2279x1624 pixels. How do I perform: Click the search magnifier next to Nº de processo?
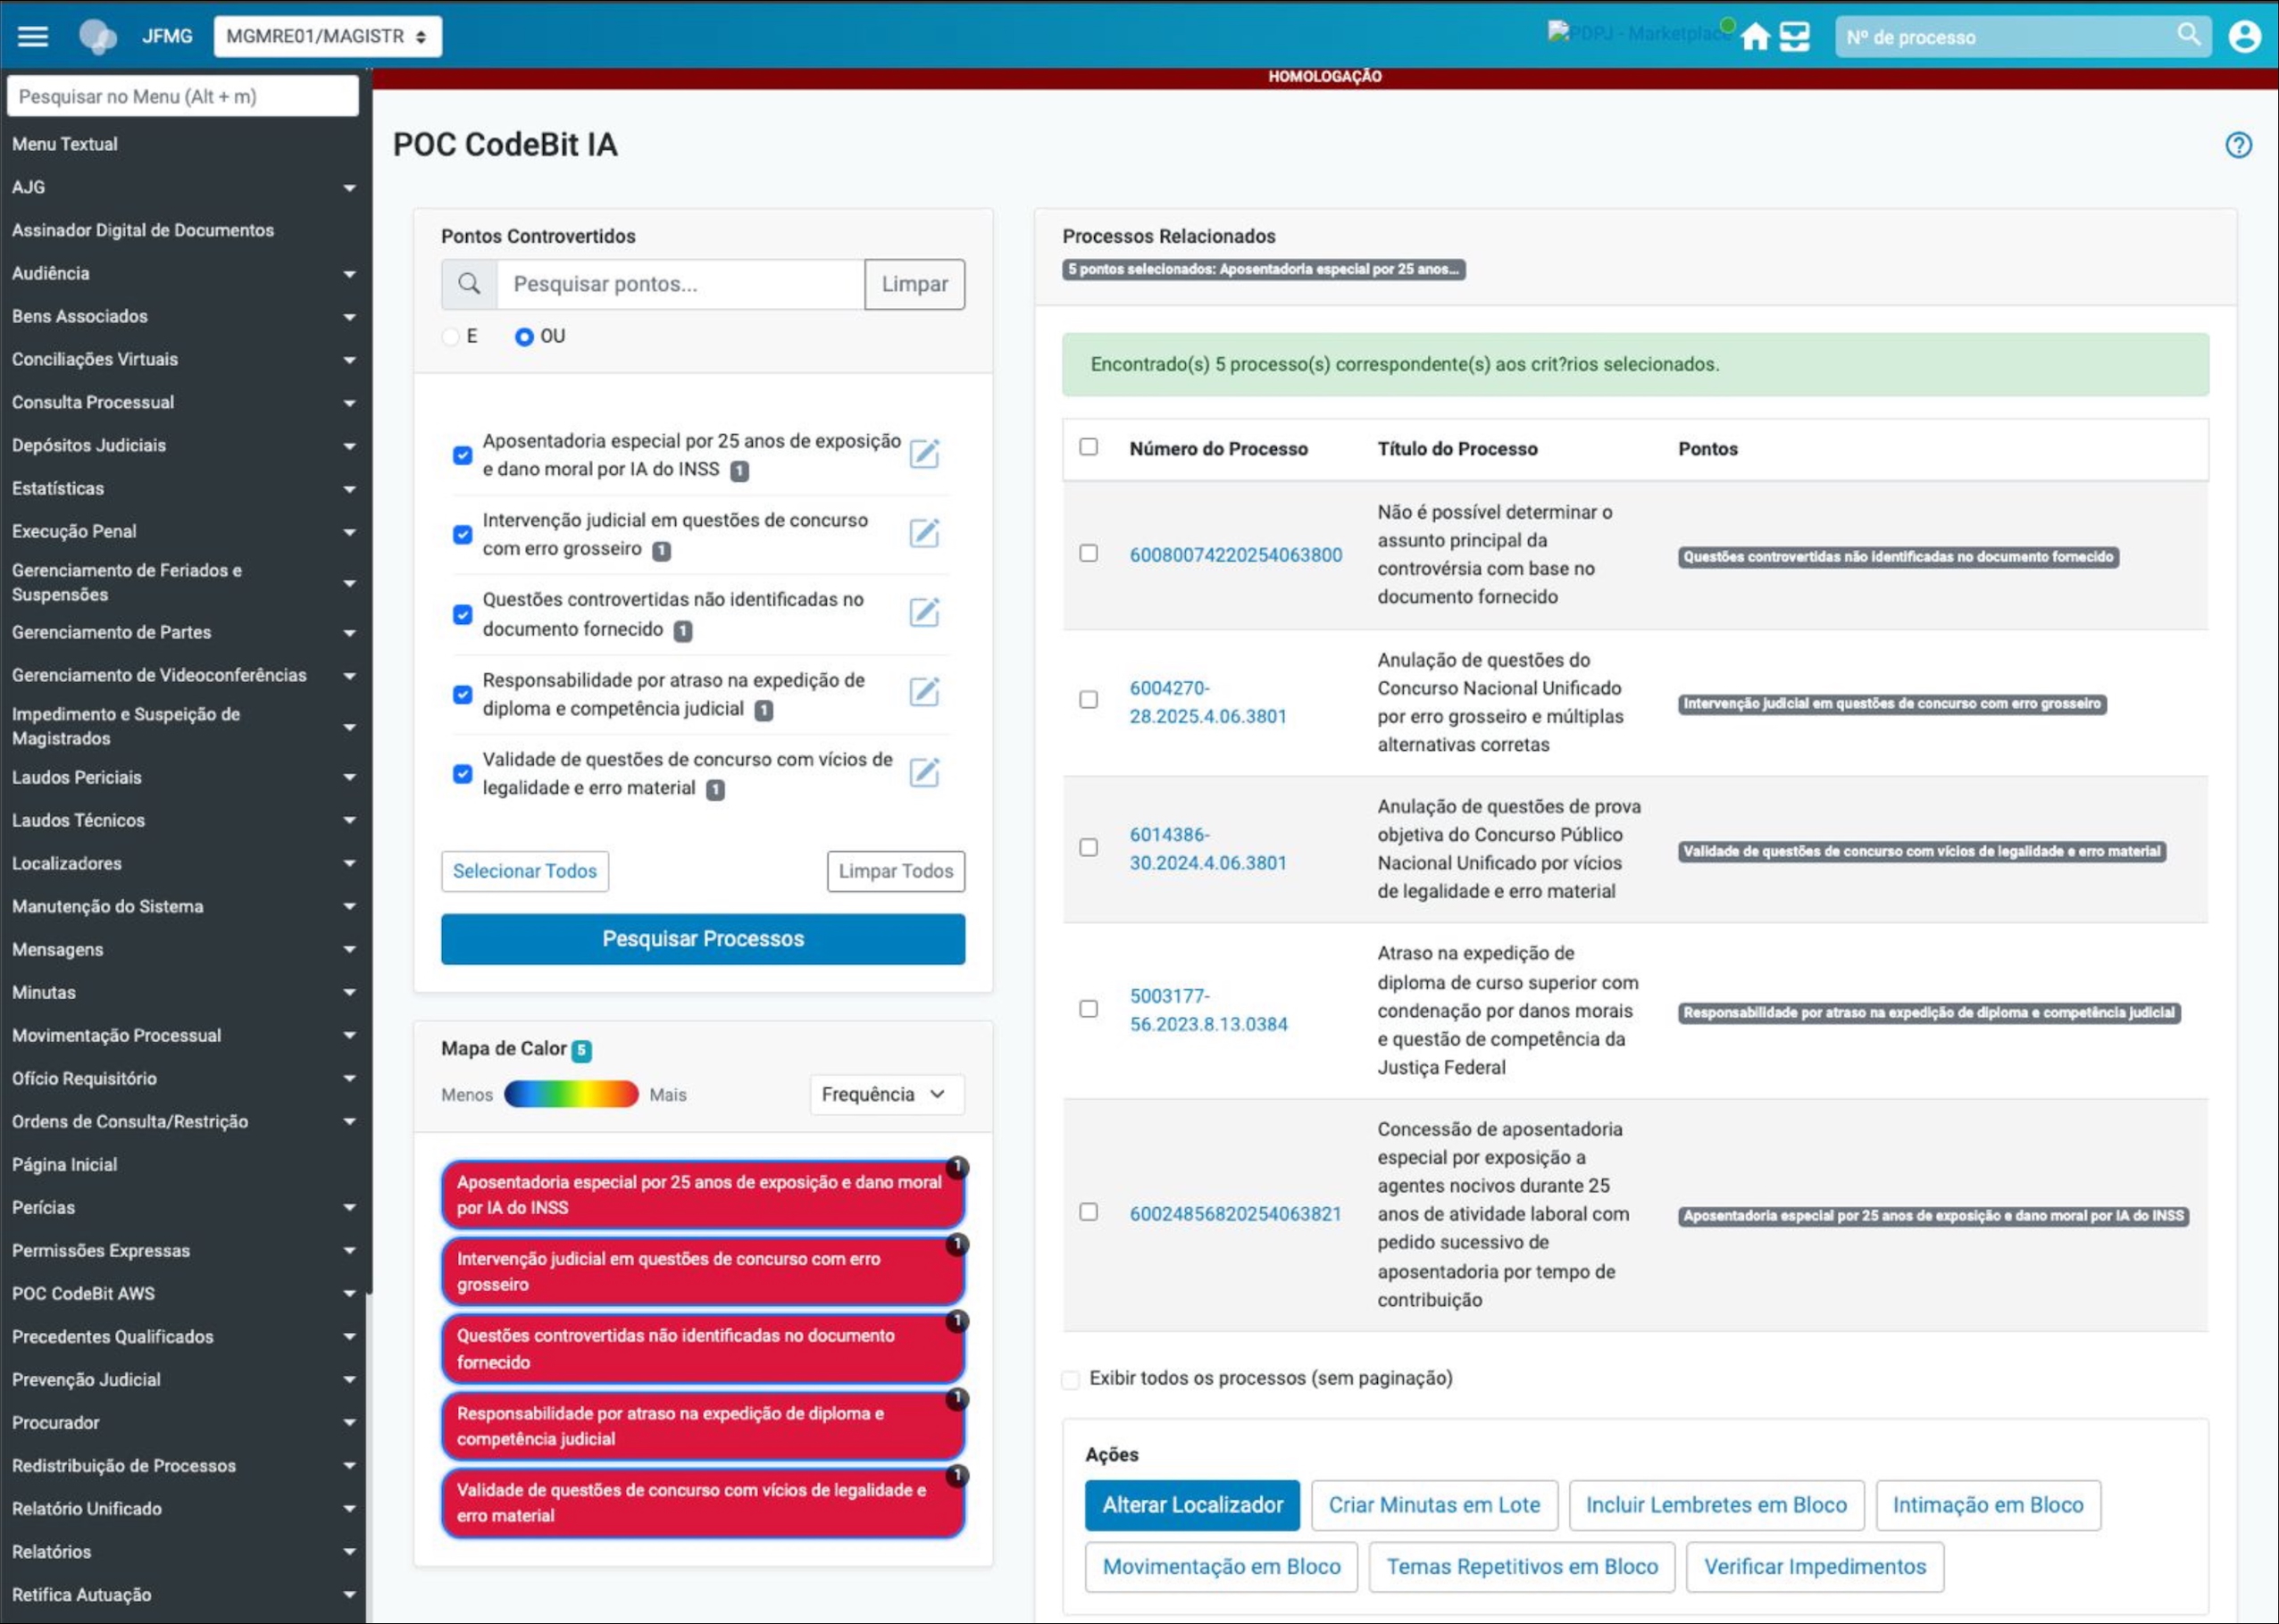[2189, 35]
